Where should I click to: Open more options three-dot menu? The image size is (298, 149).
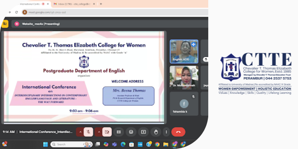click(x=166, y=132)
